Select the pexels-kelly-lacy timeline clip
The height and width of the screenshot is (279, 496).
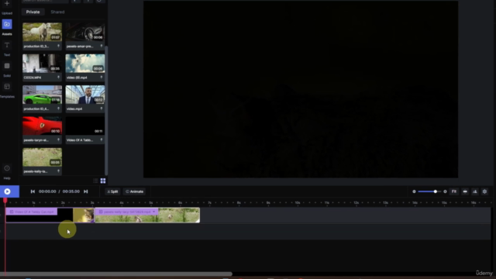point(147,215)
